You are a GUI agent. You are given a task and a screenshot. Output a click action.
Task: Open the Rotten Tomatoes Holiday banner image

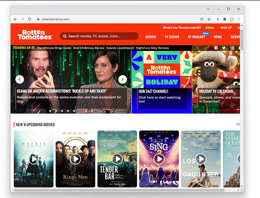click(x=162, y=69)
